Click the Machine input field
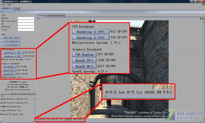This screenshot has height=123, width=205. pyautogui.click(x=26, y=18)
